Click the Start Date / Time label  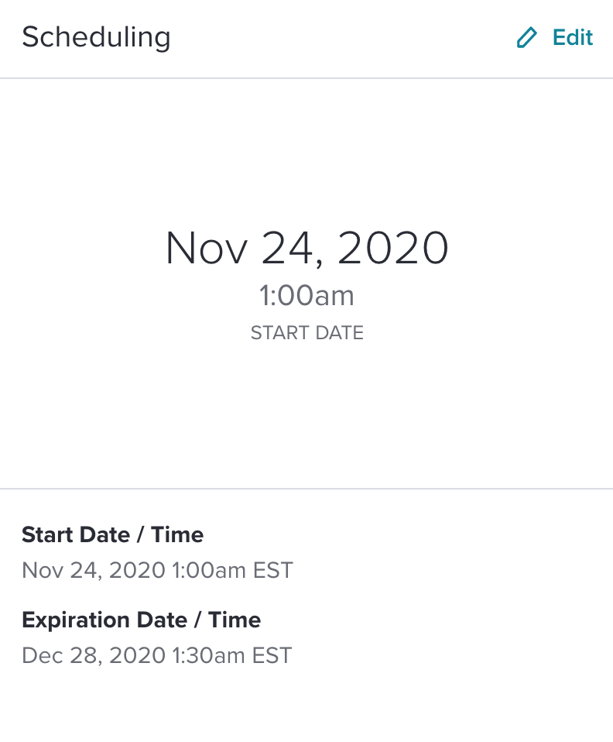pos(112,534)
